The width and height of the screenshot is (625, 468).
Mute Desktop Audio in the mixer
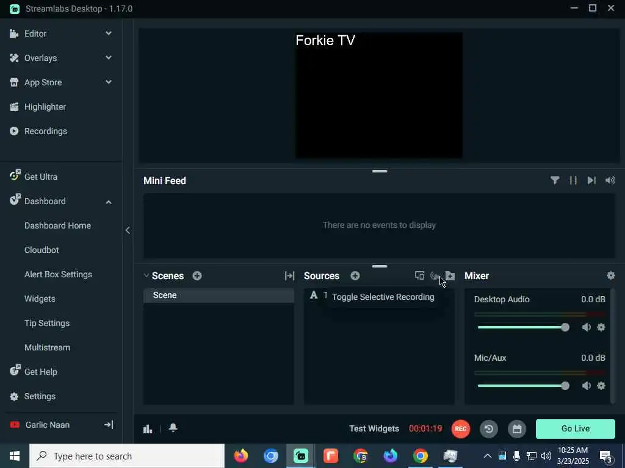point(586,327)
